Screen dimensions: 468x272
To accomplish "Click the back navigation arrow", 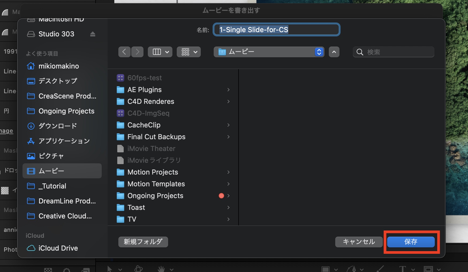I will tap(124, 52).
